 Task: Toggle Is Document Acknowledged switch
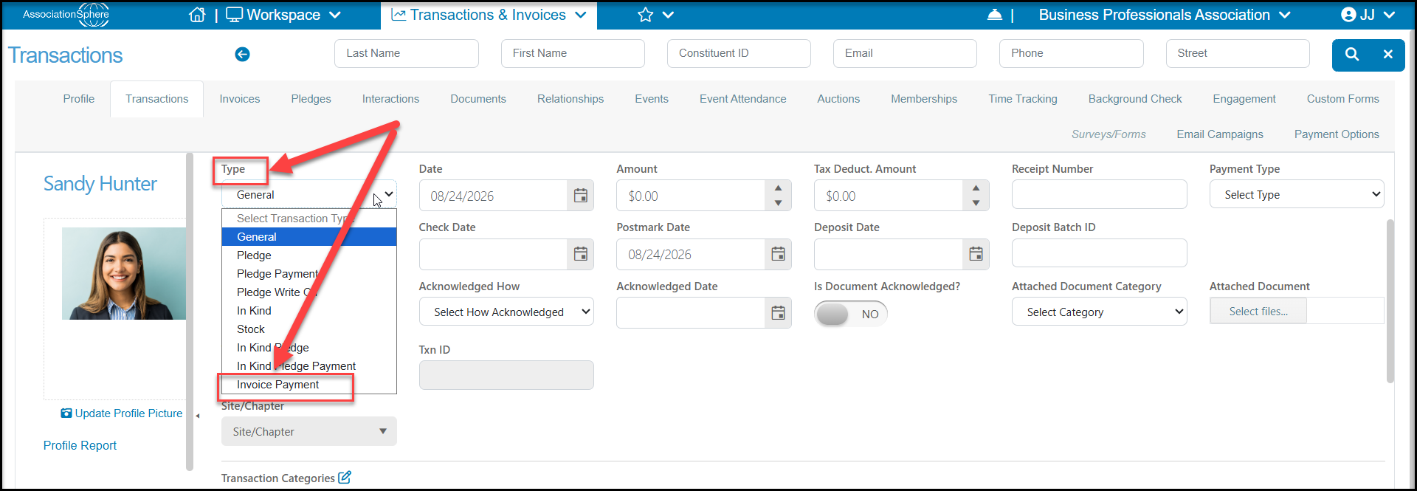pyautogui.click(x=850, y=314)
